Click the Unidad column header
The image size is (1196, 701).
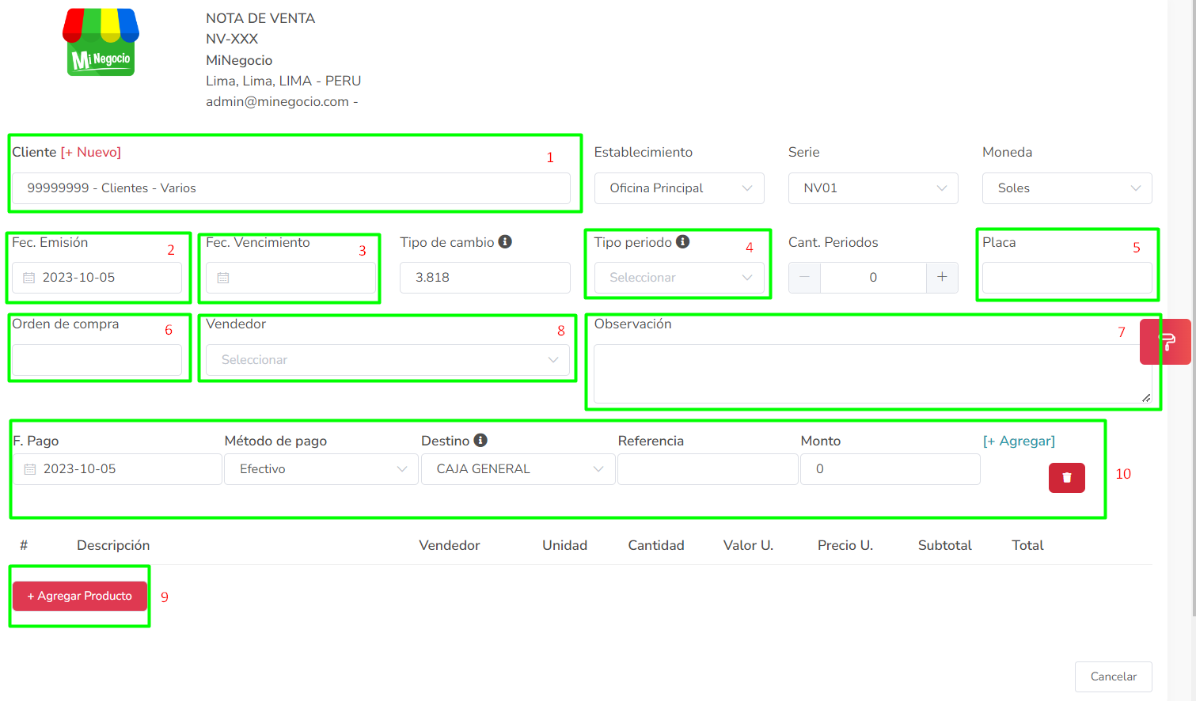click(x=564, y=545)
